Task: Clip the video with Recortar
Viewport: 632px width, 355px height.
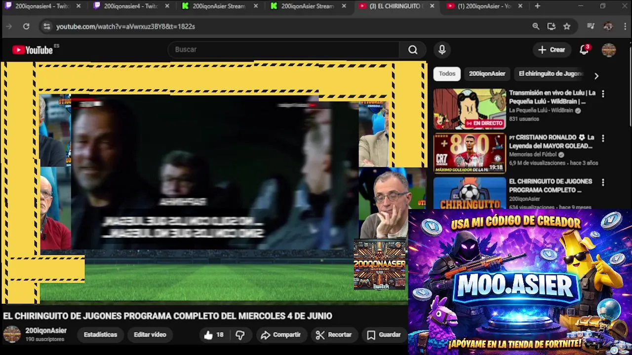Action: point(334,335)
